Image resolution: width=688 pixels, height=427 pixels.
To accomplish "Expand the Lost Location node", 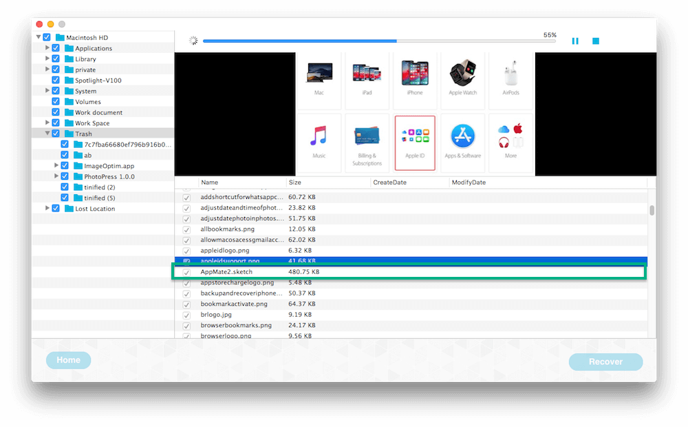I will 47,208.
